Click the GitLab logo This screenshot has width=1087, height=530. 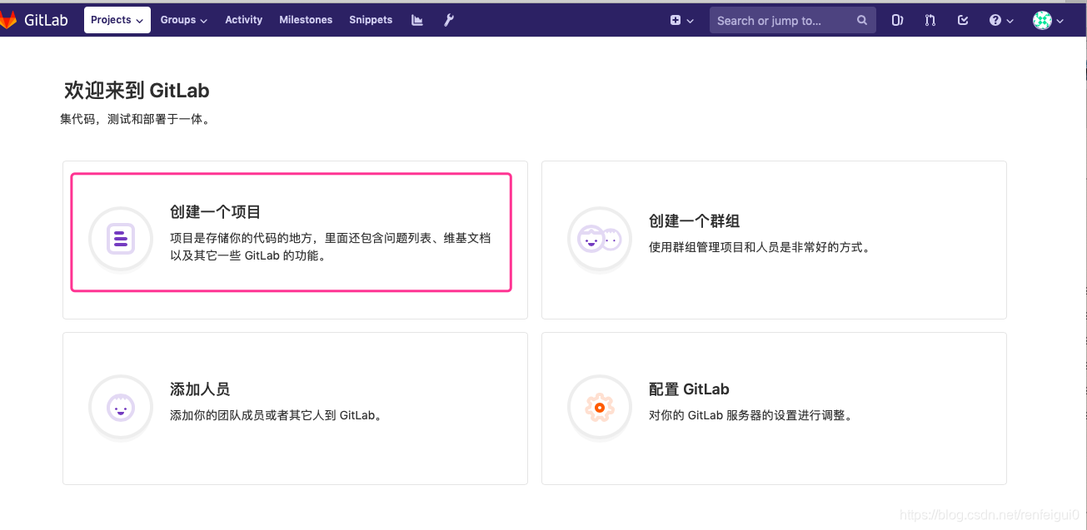[x=33, y=19]
